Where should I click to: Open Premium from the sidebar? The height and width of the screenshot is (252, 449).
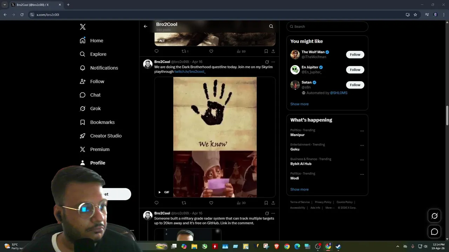click(95, 149)
